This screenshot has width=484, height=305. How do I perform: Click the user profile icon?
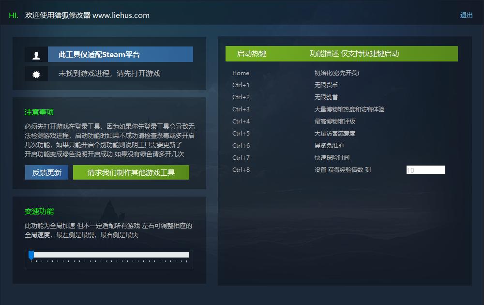pos(36,55)
